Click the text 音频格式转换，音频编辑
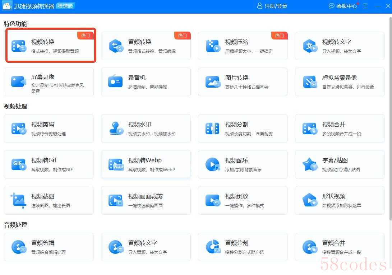Image resolution: width=392 pixels, height=275 pixels. pos(152,51)
